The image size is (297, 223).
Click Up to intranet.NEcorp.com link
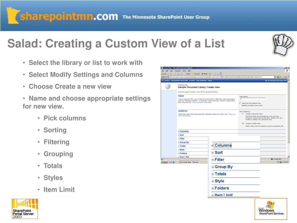tap(276, 81)
